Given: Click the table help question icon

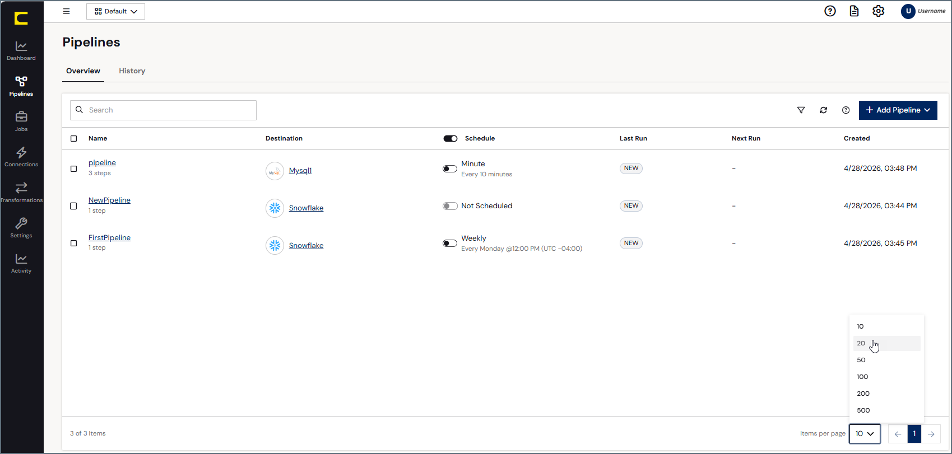Looking at the screenshot, I should (846, 110).
